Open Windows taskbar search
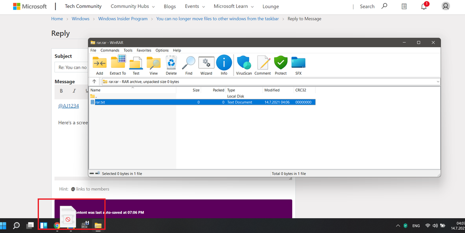This screenshot has height=233, width=465. 16,226
